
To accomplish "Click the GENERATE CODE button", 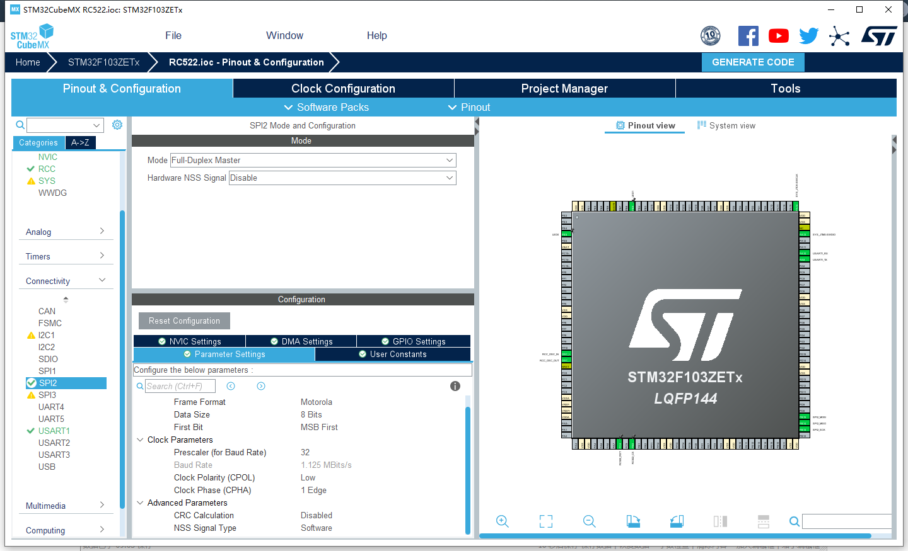I will click(x=753, y=62).
